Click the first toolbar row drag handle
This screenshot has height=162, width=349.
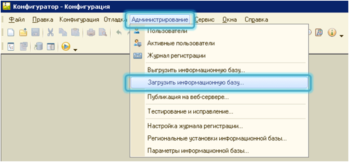(x=3, y=33)
